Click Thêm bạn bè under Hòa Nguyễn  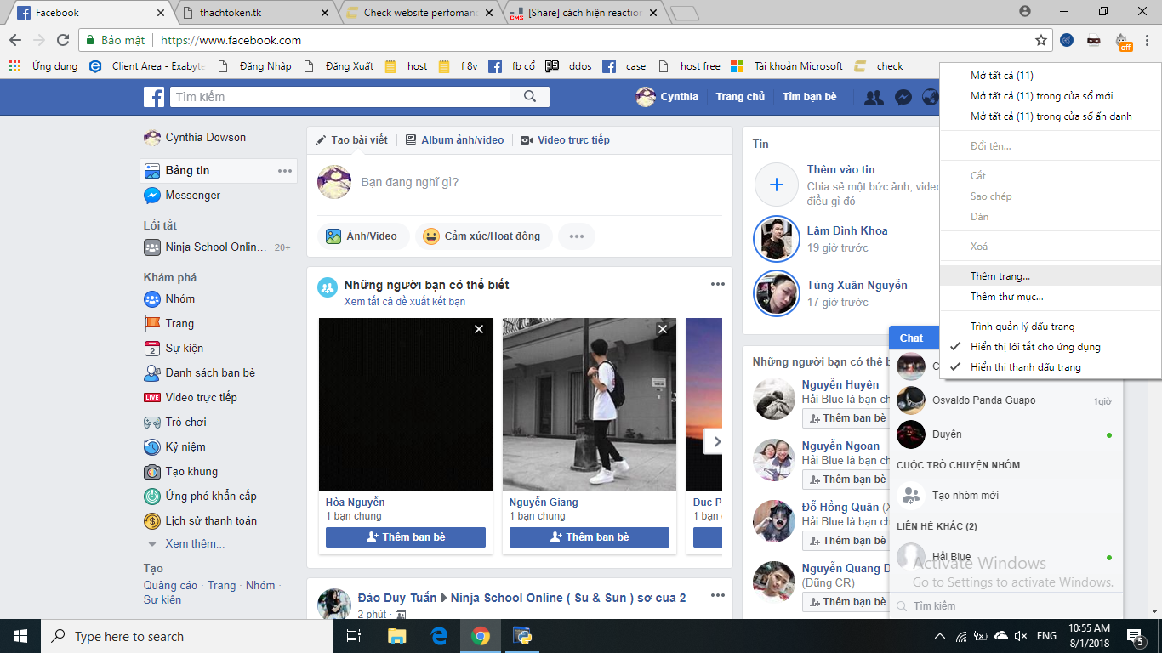(406, 537)
